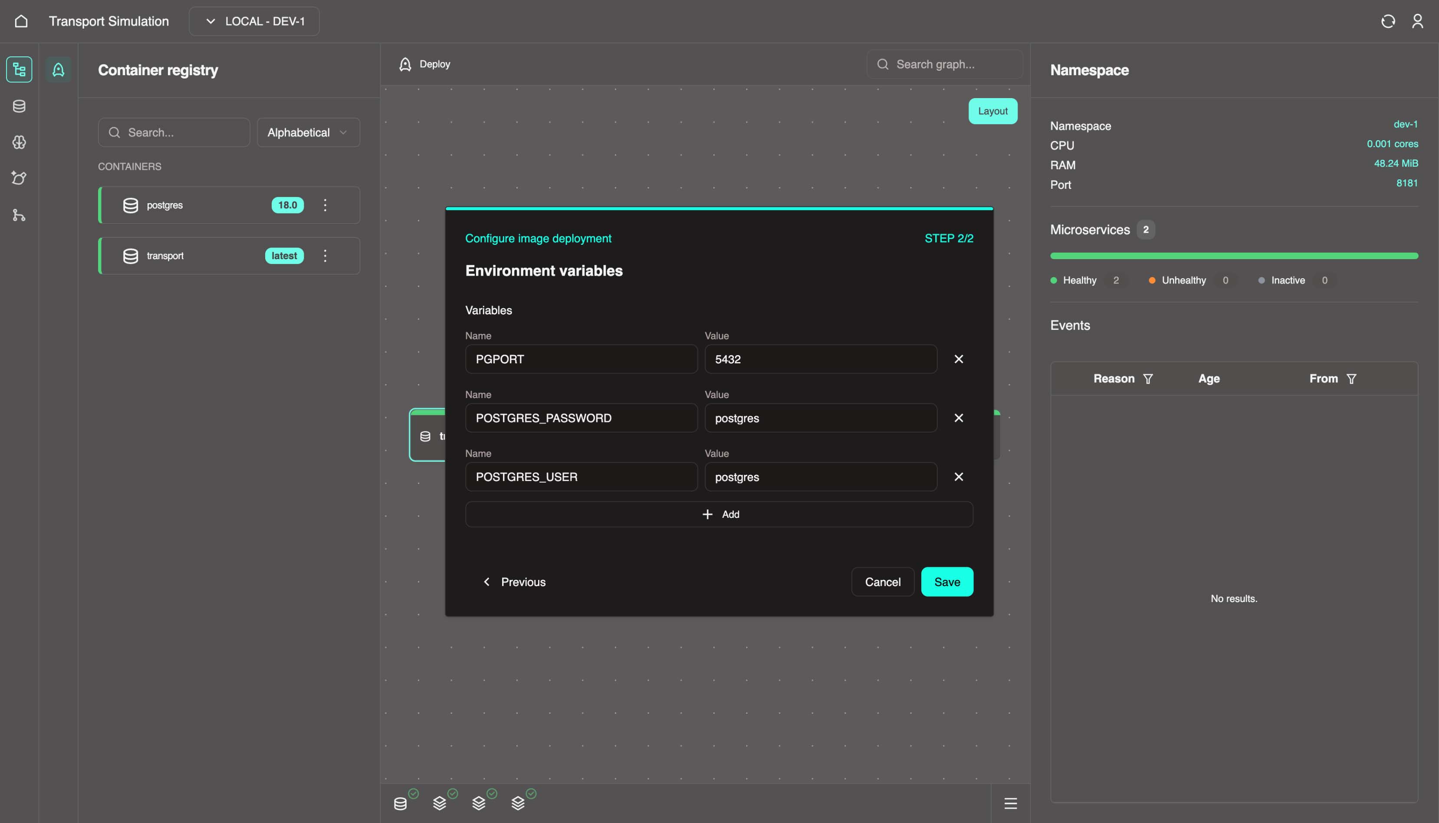1439x823 pixels.
Task: Remove the POSTGRES_PASSWORD variable row
Action: pos(958,418)
